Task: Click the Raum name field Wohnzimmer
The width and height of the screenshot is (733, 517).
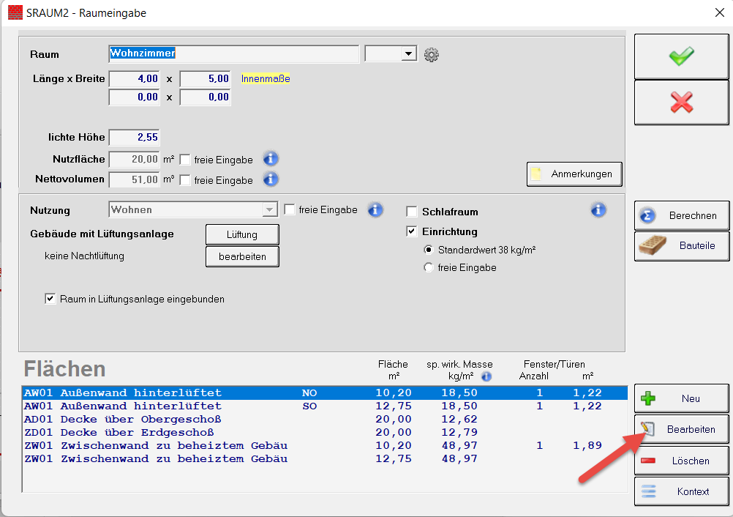Action: coord(234,53)
